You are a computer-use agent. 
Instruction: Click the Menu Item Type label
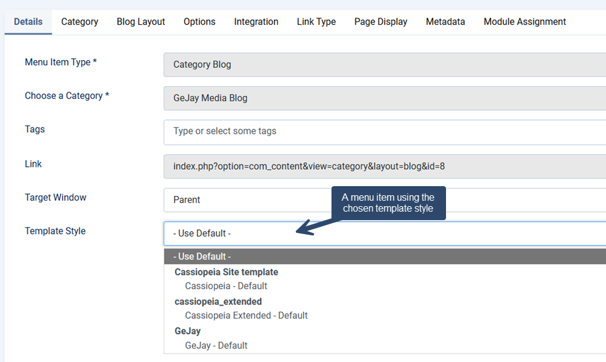[61, 62]
